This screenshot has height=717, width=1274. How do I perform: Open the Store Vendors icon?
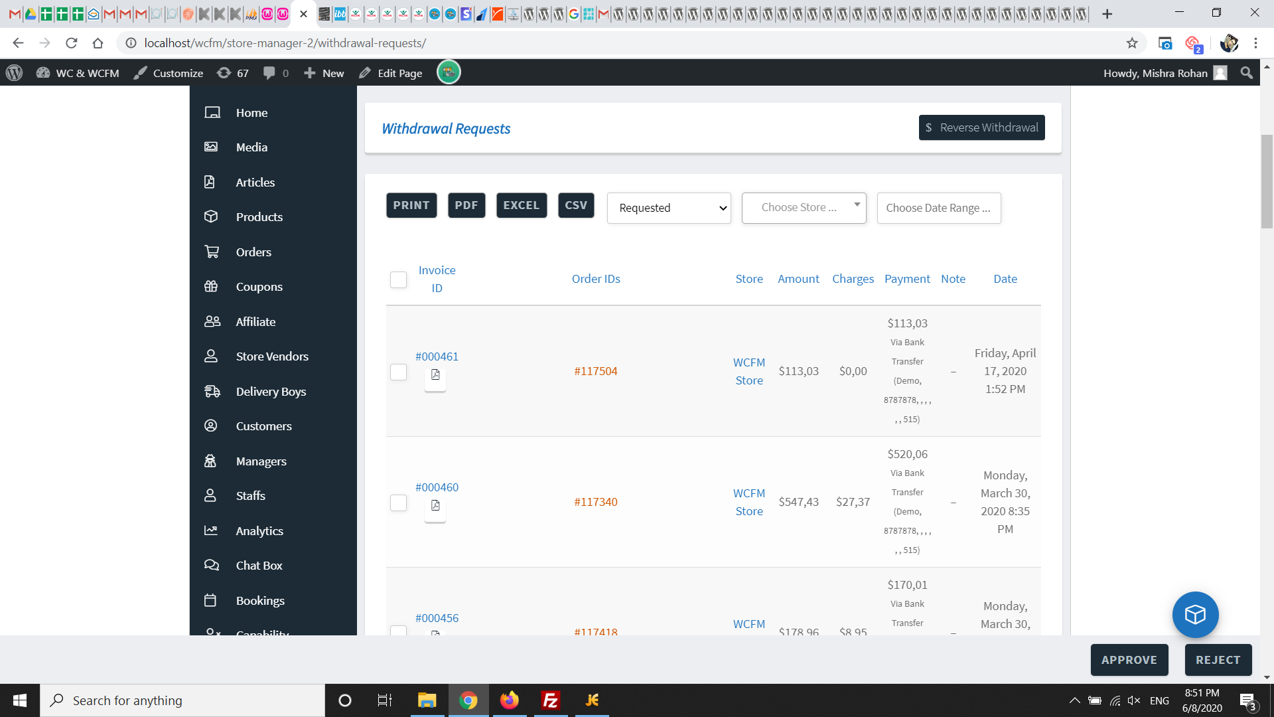(210, 356)
